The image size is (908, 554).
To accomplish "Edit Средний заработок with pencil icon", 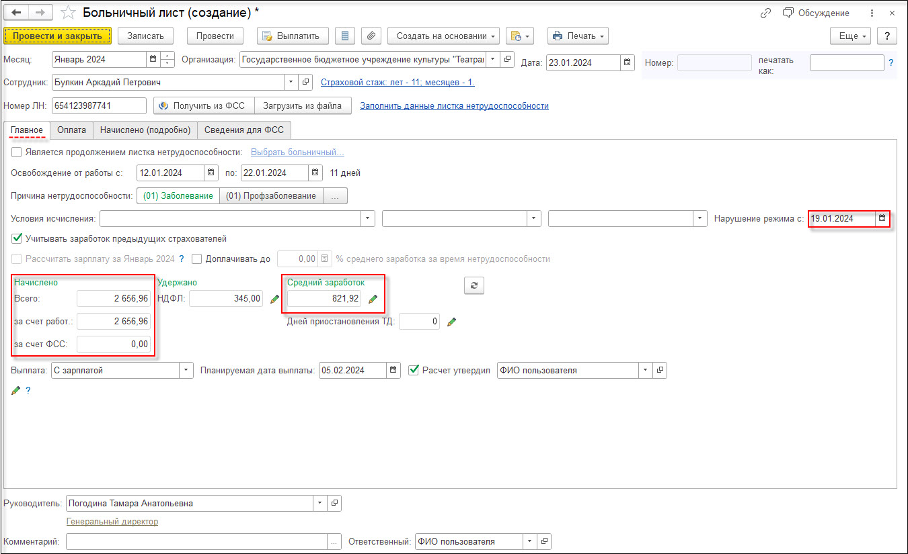I will click(x=373, y=299).
